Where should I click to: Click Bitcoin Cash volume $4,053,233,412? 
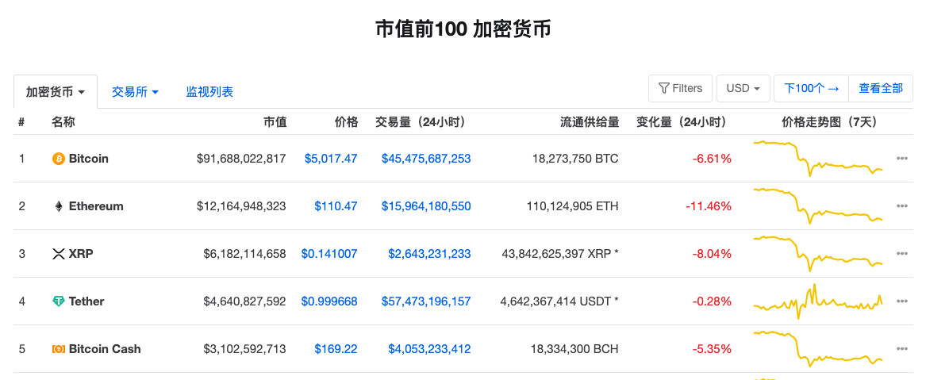point(430,349)
